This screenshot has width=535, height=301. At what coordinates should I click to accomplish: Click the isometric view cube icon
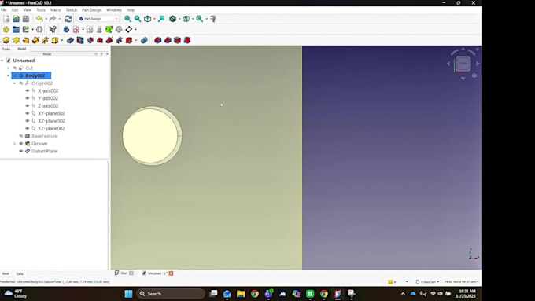coord(147,19)
